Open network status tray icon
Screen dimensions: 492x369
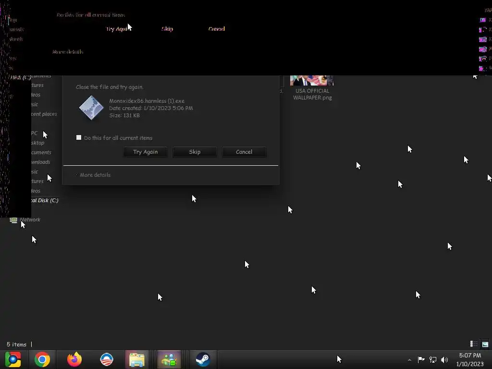(x=433, y=359)
